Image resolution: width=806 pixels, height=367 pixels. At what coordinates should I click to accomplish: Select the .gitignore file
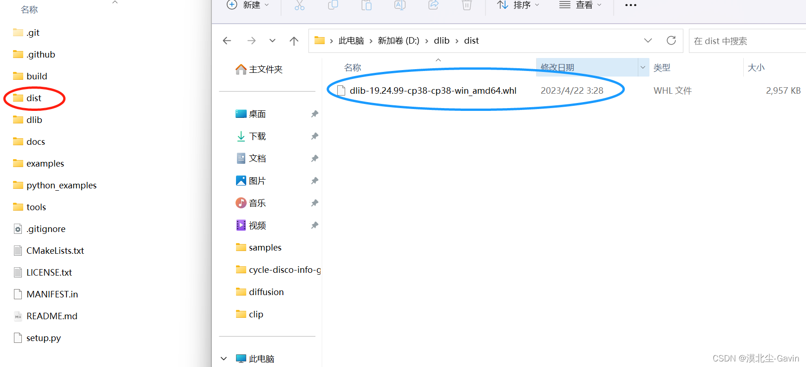(39, 229)
